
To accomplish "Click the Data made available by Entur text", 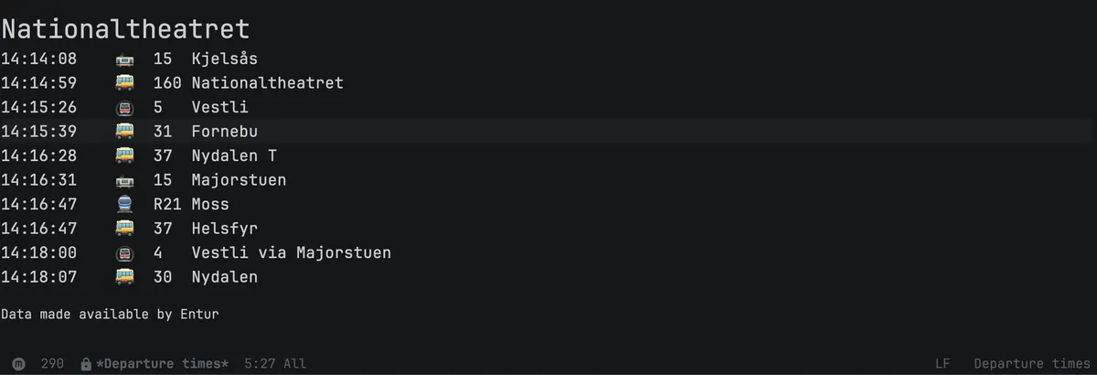I will (x=110, y=315).
